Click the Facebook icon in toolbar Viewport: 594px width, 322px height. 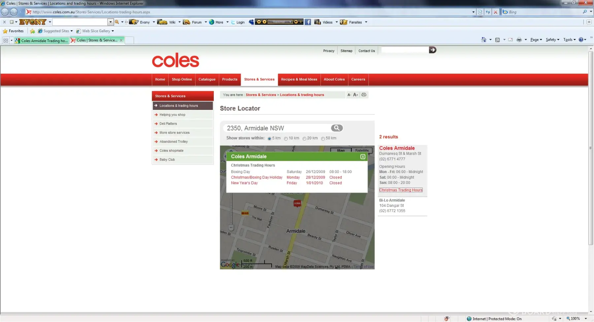pyautogui.click(x=308, y=22)
